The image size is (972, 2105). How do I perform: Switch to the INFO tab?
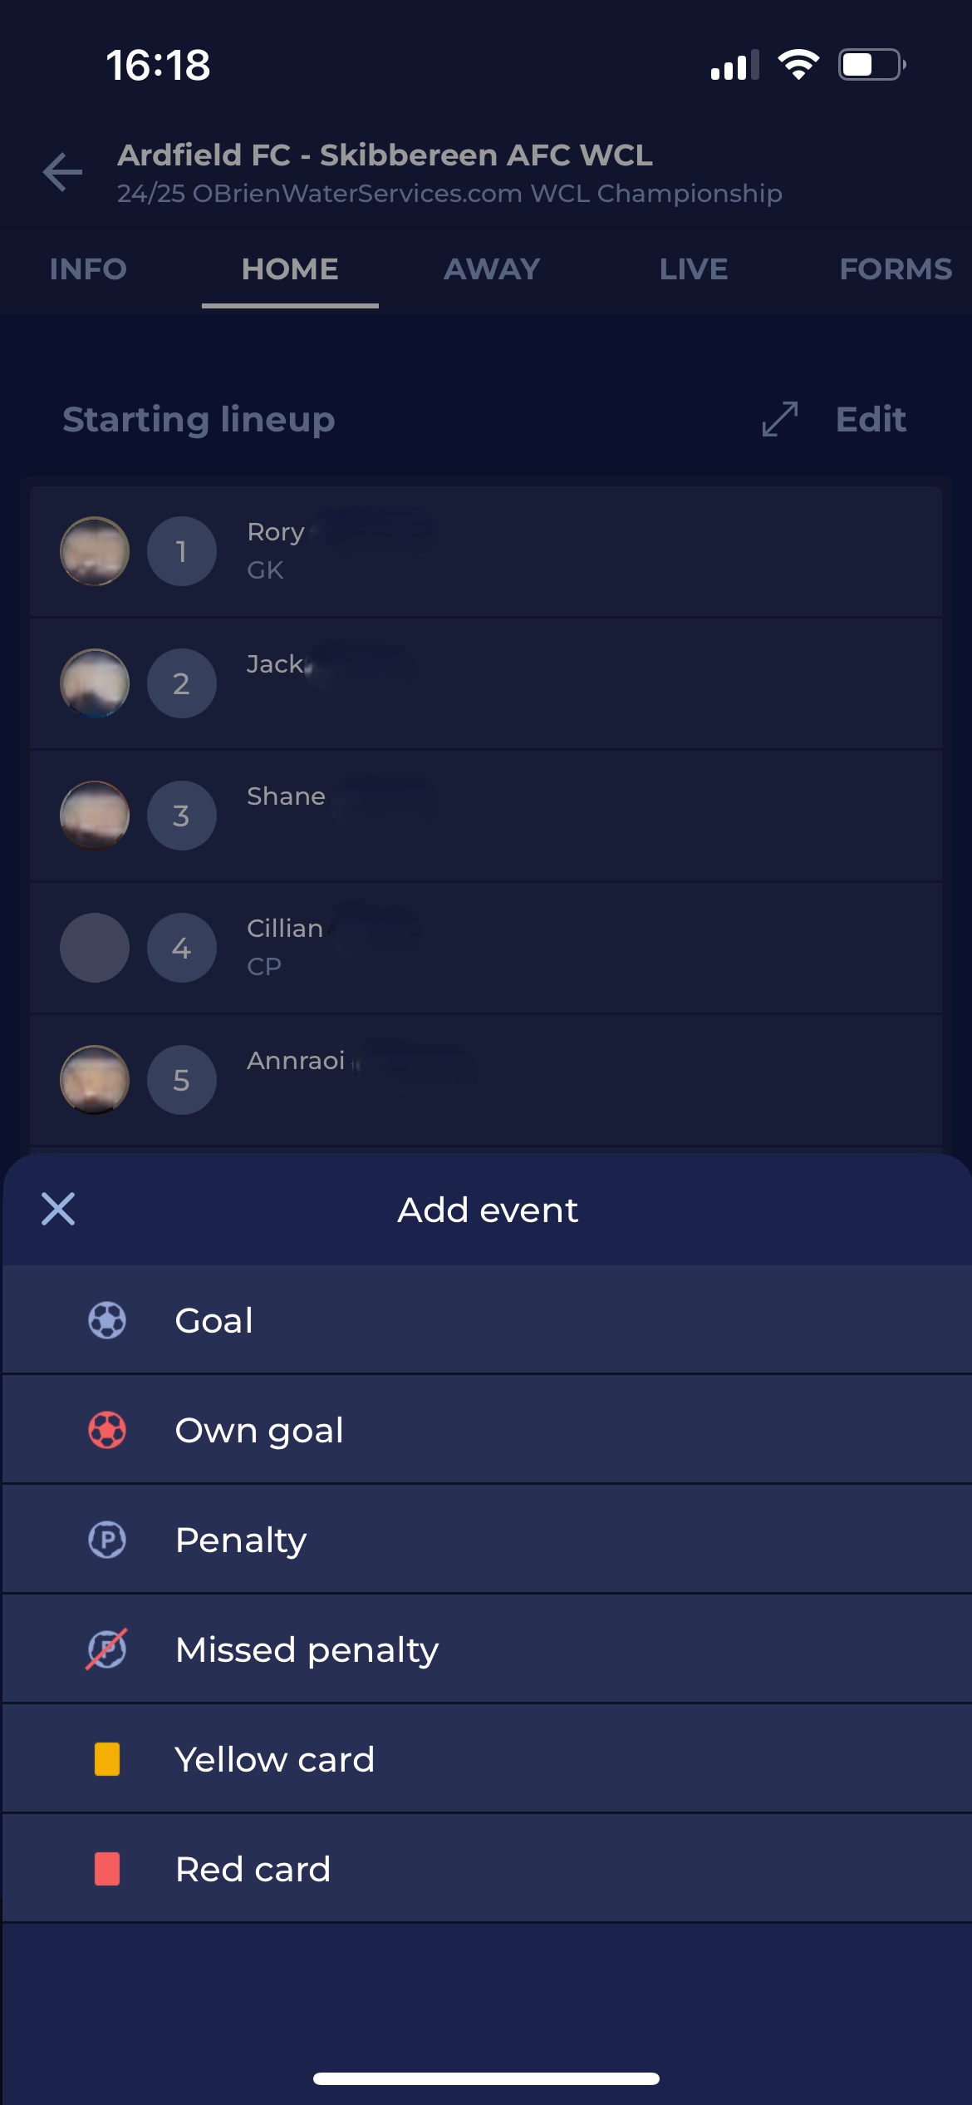pos(88,269)
